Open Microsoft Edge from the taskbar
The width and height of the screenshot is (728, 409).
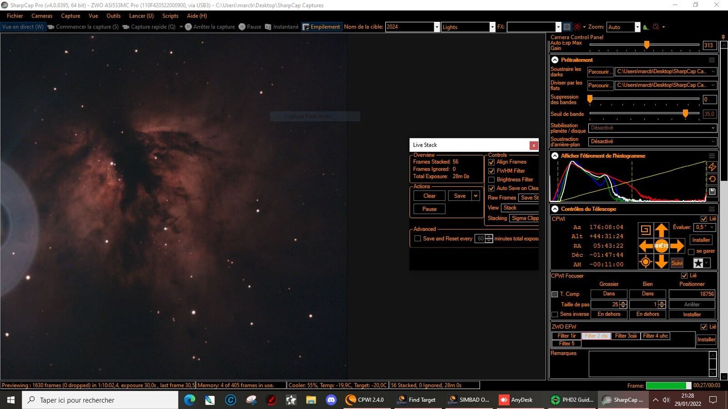189,400
